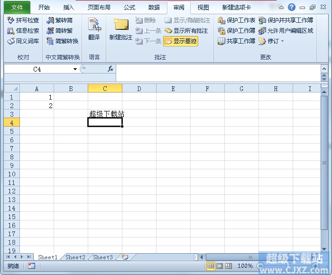Toggle 显示所有批注 show all comments
The height and width of the screenshot is (275, 332).
[186, 31]
